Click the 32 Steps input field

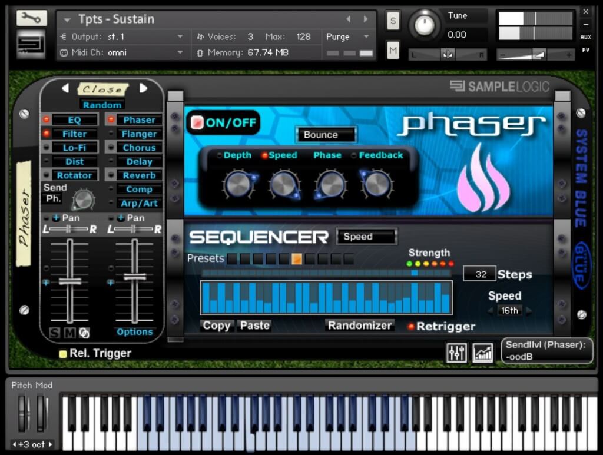(479, 274)
